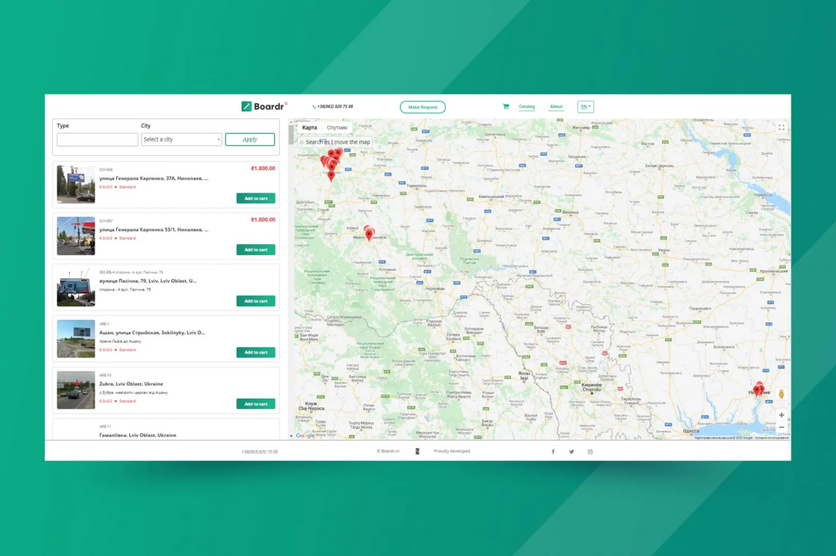Click the Facebook icon in footer
This screenshot has width=836, height=556.
tap(553, 451)
